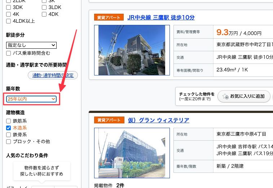Select the 鉄筋系 structure checkbox

pos(9,121)
